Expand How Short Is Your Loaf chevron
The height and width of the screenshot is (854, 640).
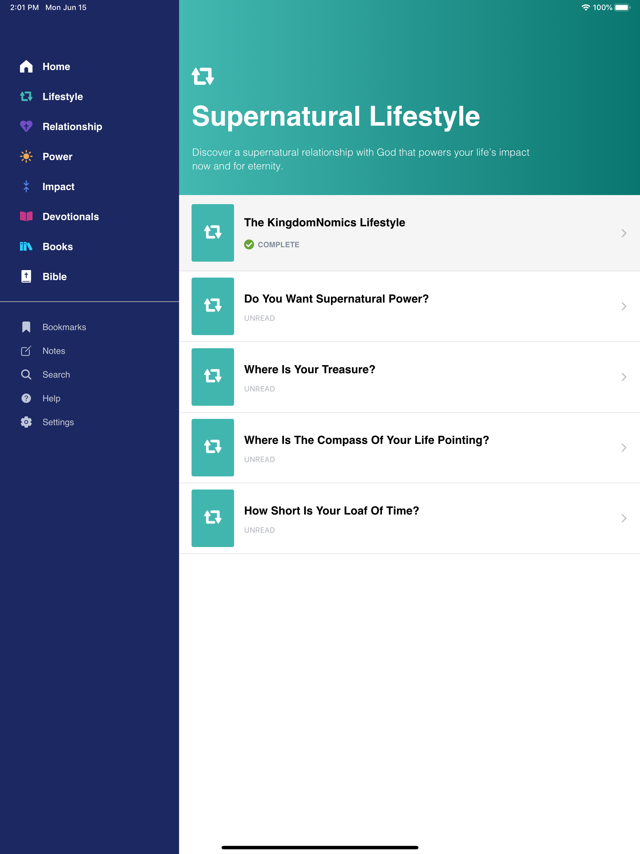pyautogui.click(x=624, y=518)
